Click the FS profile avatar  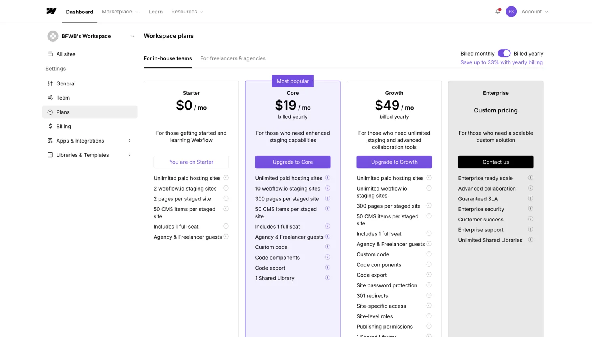coord(511,12)
